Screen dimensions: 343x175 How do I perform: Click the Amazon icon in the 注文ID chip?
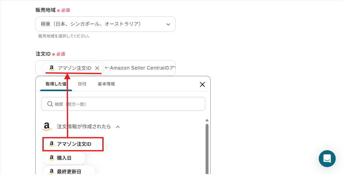click(51, 68)
